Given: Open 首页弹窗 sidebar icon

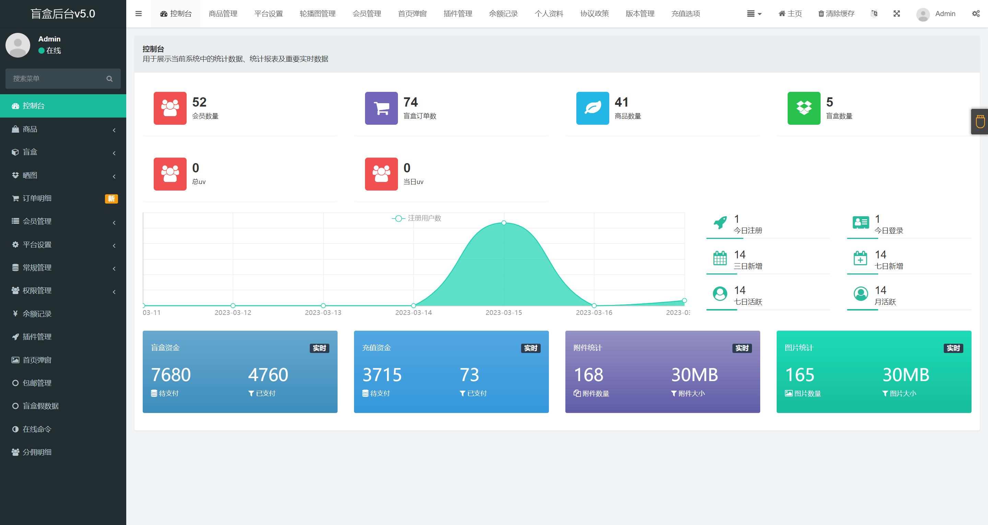Looking at the screenshot, I should point(15,360).
